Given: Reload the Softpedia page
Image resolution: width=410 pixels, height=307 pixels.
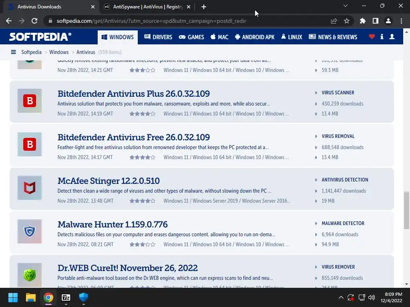Looking at the screenshot, I should click(34, 21).
